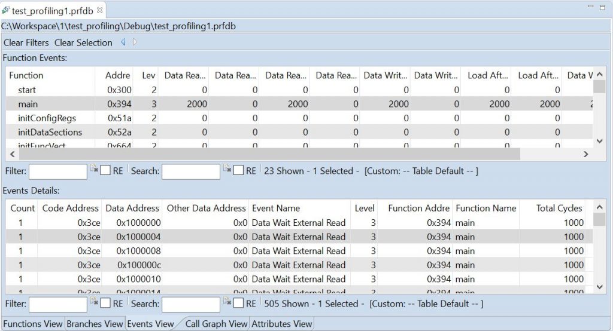Switch to the Call Graph View tab

[216, 324]
